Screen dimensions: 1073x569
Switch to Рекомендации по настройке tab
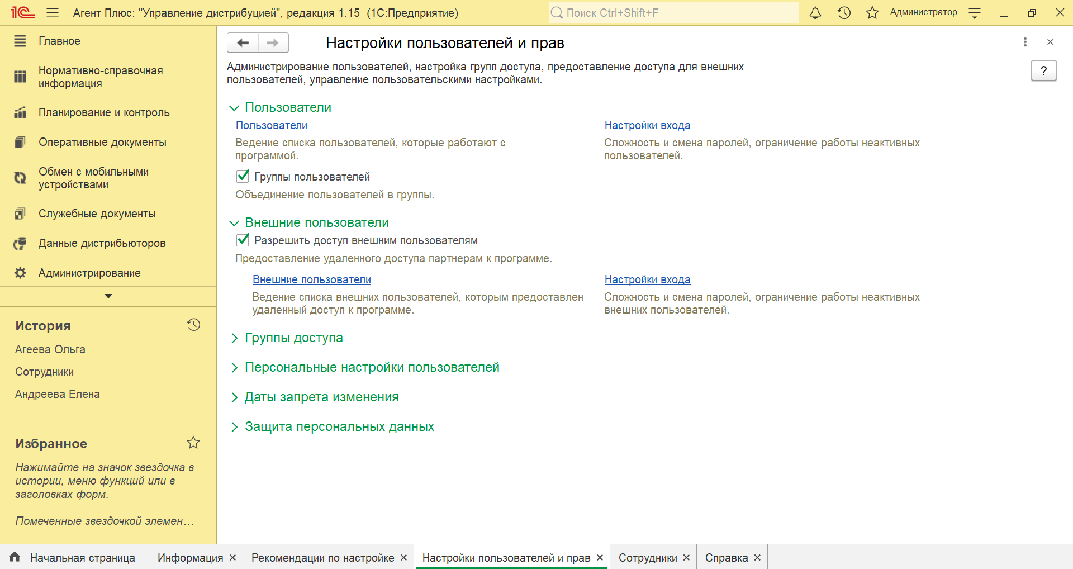coord(322,558)
